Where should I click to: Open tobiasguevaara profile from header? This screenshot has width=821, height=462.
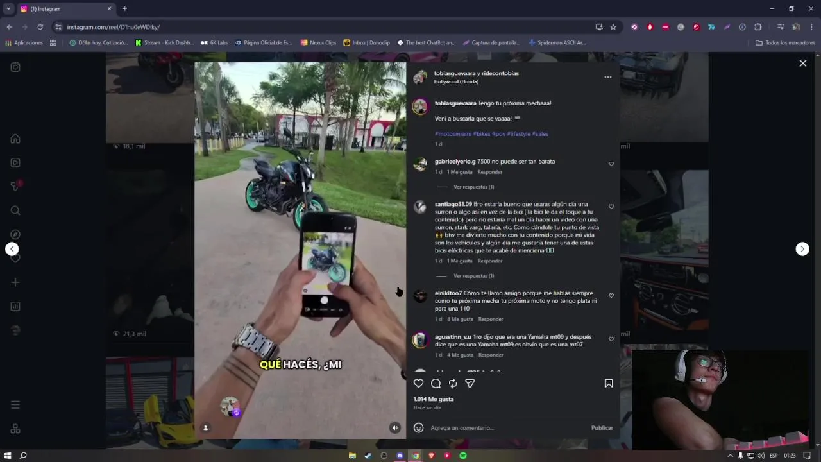[x=455, y=73]
